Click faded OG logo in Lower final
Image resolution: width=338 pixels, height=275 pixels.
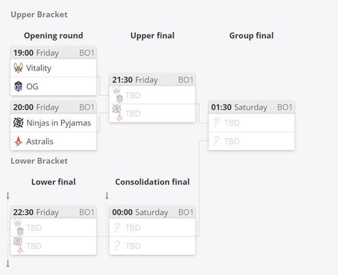[x=20, y=231]
